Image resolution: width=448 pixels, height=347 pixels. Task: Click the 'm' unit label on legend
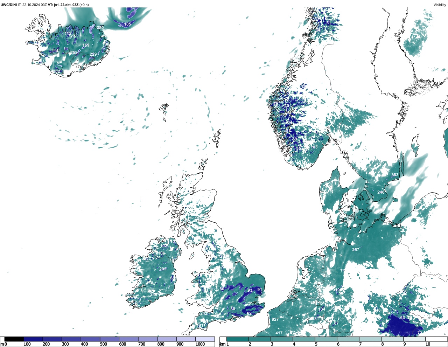(2, 344)
